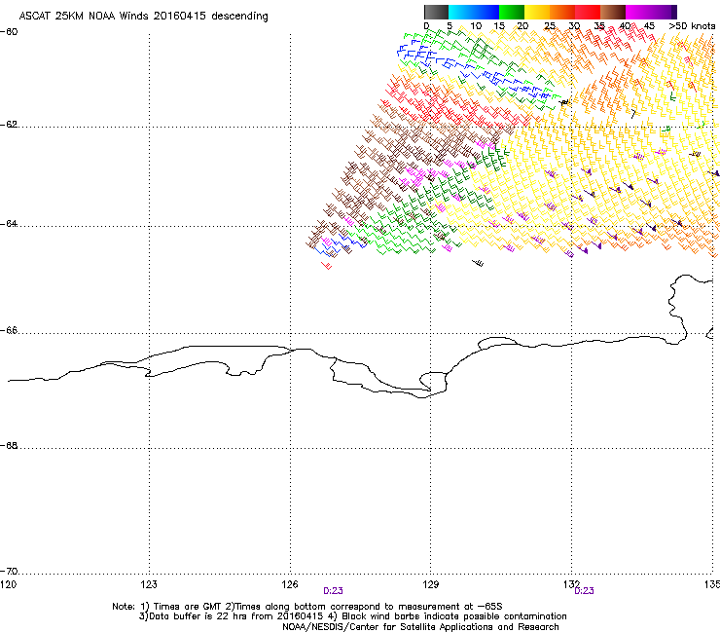Click the note line 'Data buffer is 22 hrs'
This screenshot has height=633, width=720.
tap(199, 616)
